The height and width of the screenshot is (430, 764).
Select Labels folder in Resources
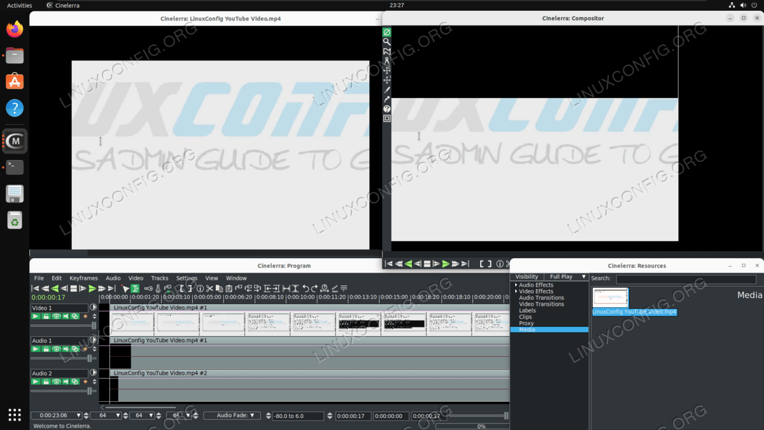pos(527,310)
